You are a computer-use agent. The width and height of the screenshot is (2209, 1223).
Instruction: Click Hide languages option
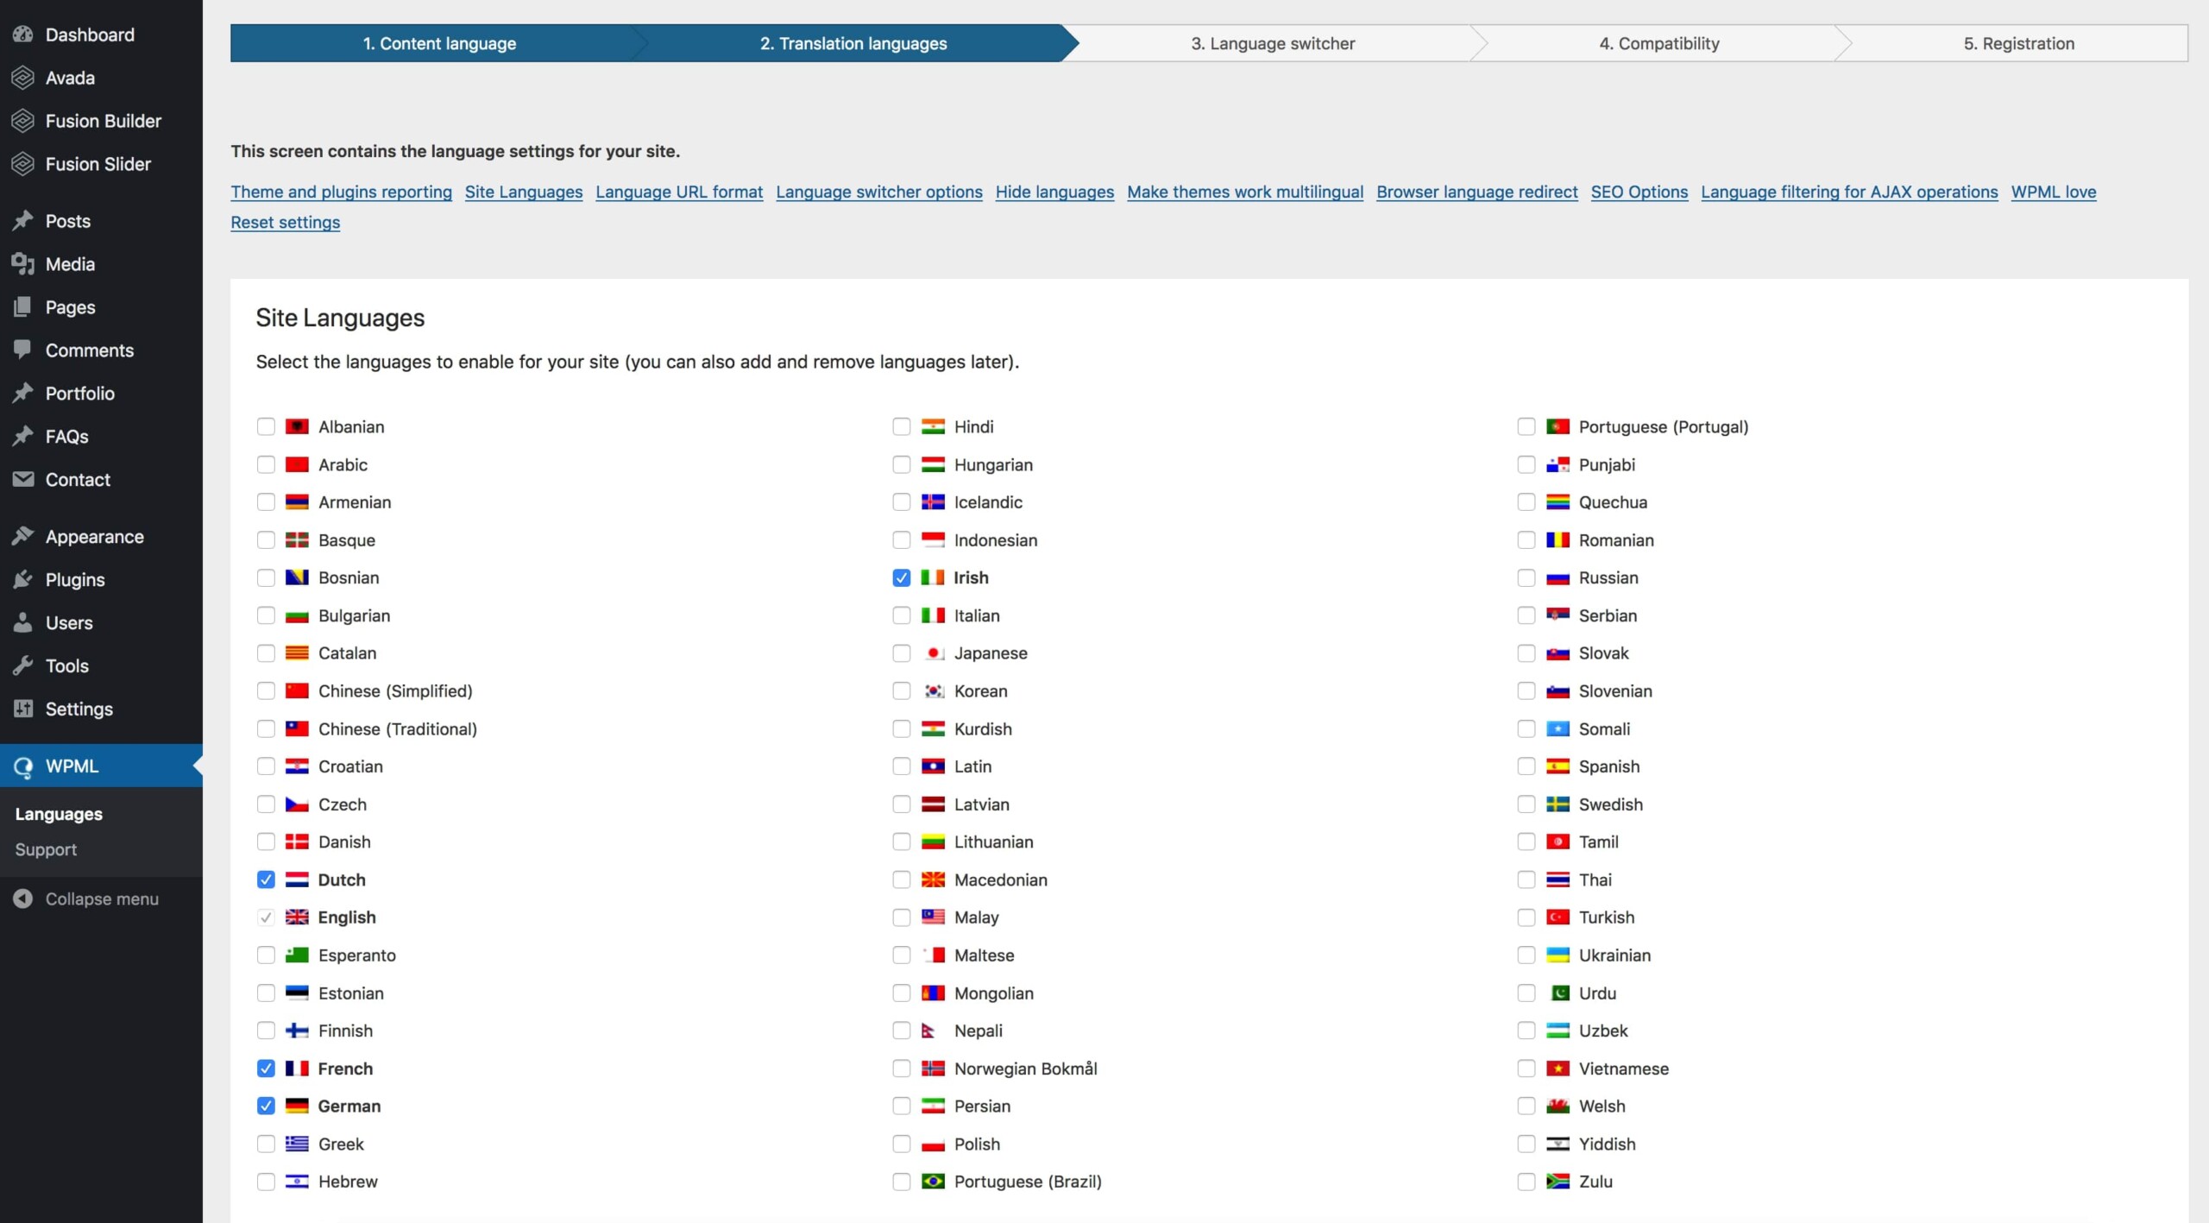tap(1054, 192)
